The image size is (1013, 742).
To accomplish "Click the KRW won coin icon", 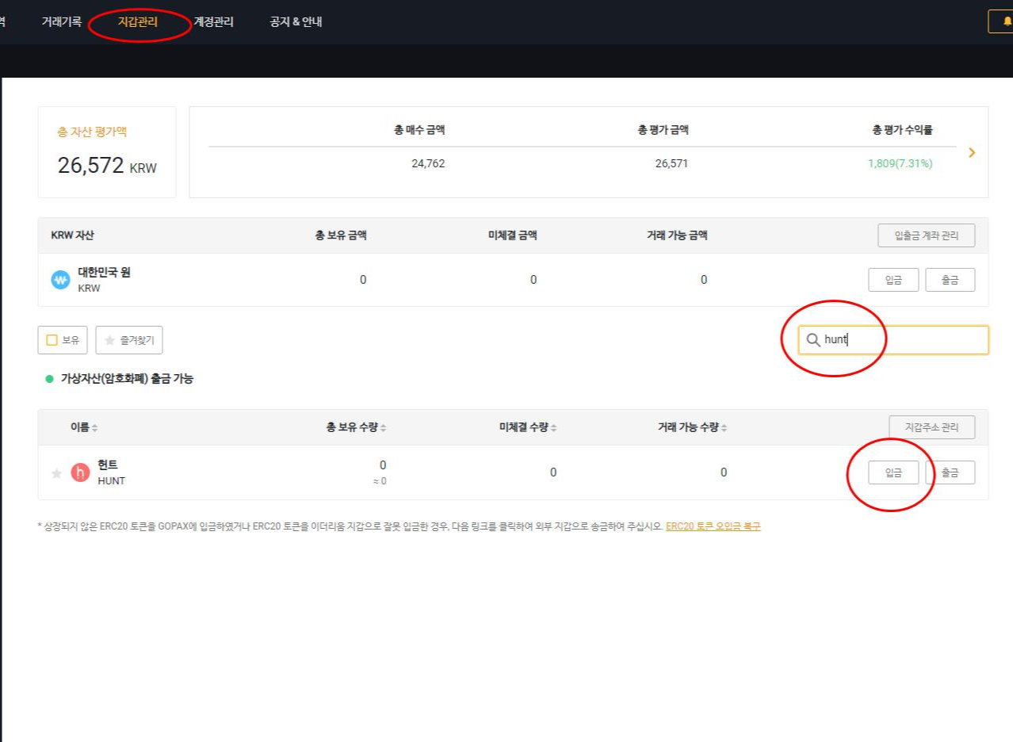I will click(x=60, y=280).
